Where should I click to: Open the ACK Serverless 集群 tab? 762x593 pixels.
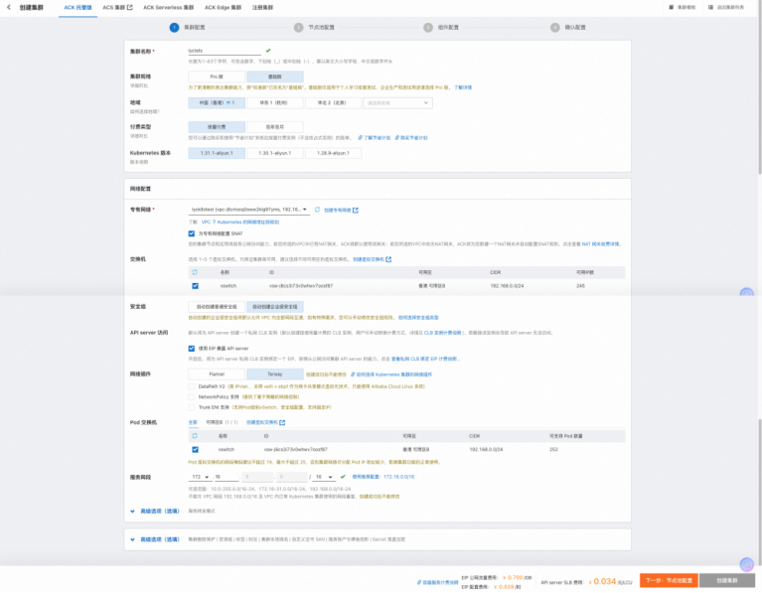click(x=168, y=7)
